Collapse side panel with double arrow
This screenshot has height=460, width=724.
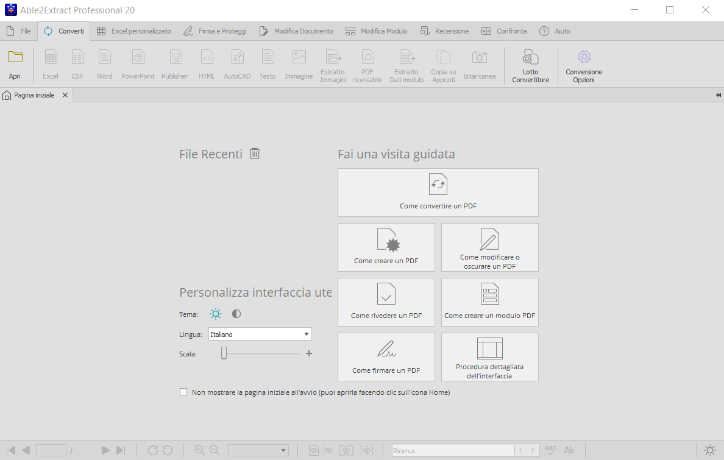pyautogui.click(x=718, y=95)
